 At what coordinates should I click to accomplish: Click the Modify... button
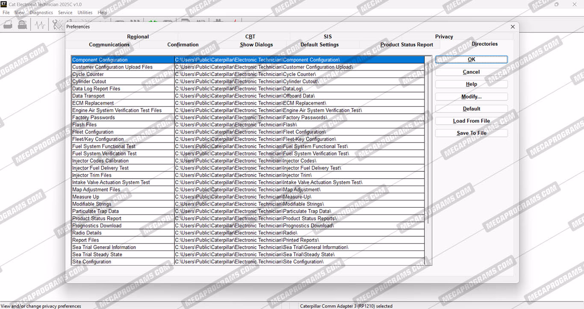tap(471, 97)
